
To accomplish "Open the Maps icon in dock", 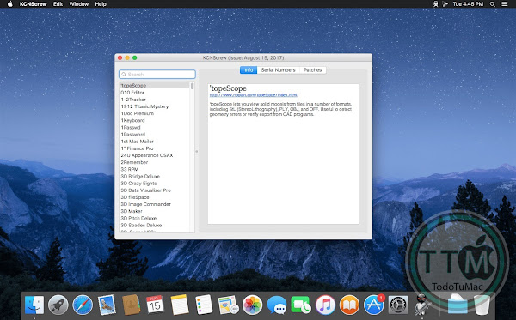I will tap(228, 305).
